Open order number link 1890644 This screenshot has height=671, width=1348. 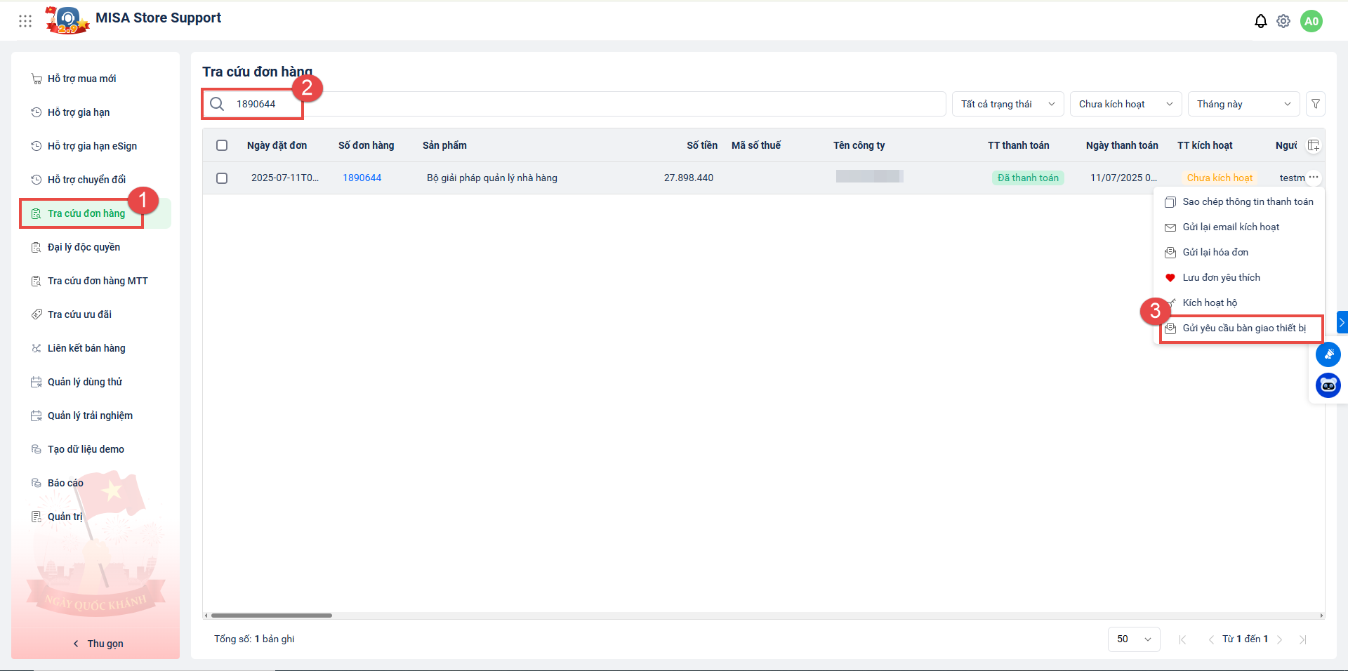tap(362, 178)
